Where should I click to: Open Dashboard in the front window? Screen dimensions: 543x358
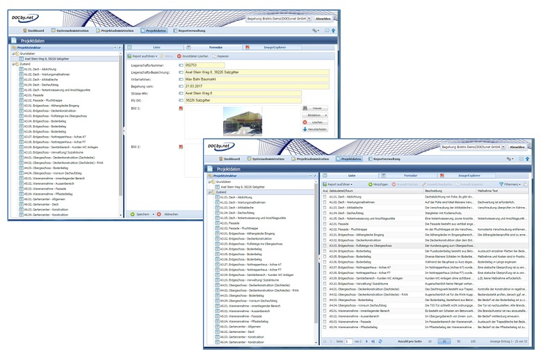click(229, 159)
